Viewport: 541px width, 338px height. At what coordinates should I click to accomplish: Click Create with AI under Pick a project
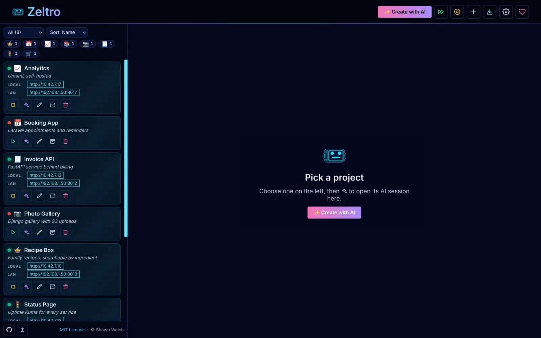(334, 213)
